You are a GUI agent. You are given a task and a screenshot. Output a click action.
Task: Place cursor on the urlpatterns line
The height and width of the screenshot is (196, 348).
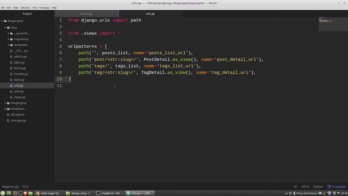coord(88,46)
